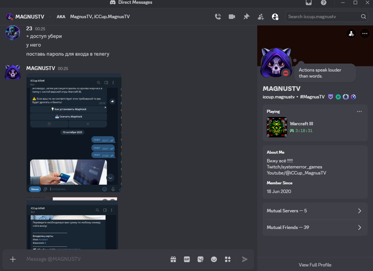Start a voice call with MAGNUSTV
This screenshot has height=271, width=373.
pyautogui.click(x=218, y=17)
